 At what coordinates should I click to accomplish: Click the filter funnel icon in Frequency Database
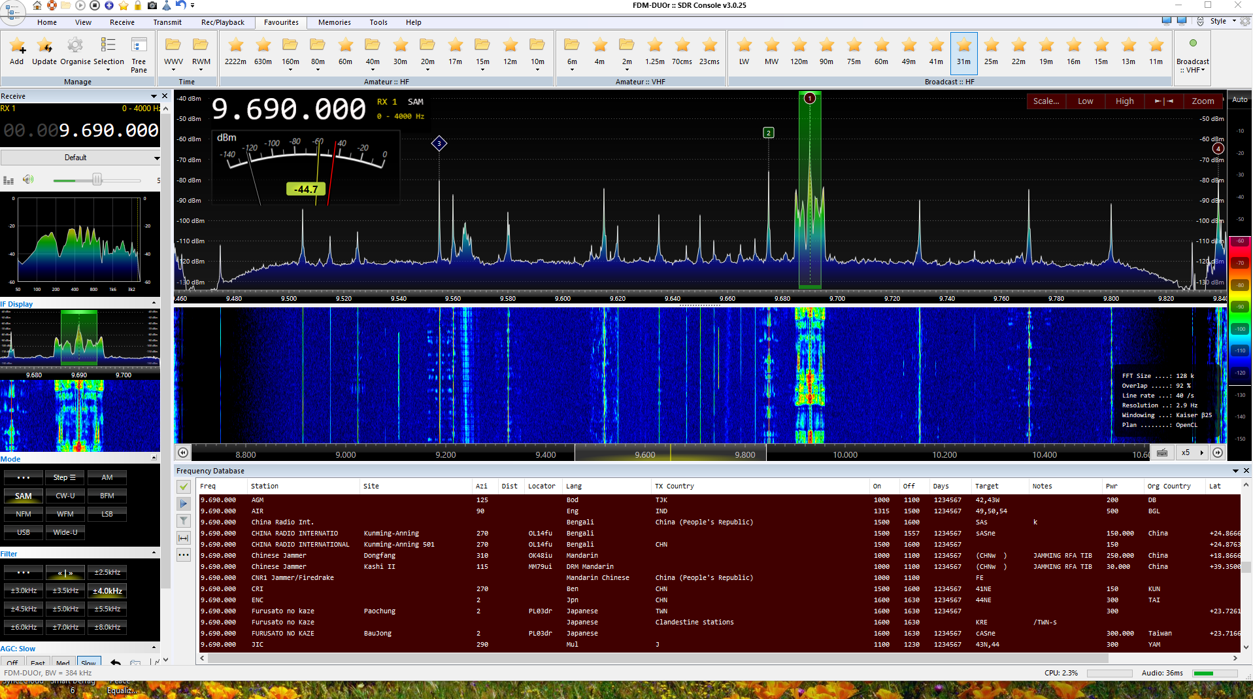[184, 521]
